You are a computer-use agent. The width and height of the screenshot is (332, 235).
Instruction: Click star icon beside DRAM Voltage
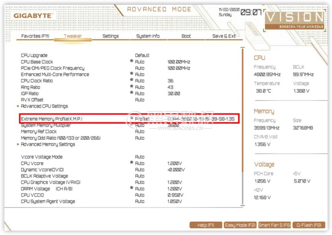[x=132, y=188]
